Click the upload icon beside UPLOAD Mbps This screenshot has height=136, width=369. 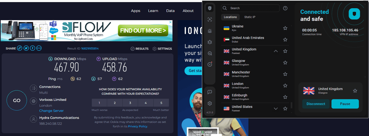click(x=98, y=59)
